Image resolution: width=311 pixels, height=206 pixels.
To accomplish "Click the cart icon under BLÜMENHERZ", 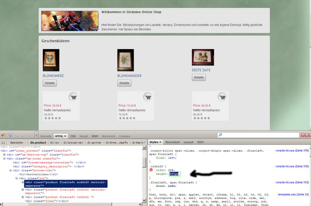I will (73, 97).
